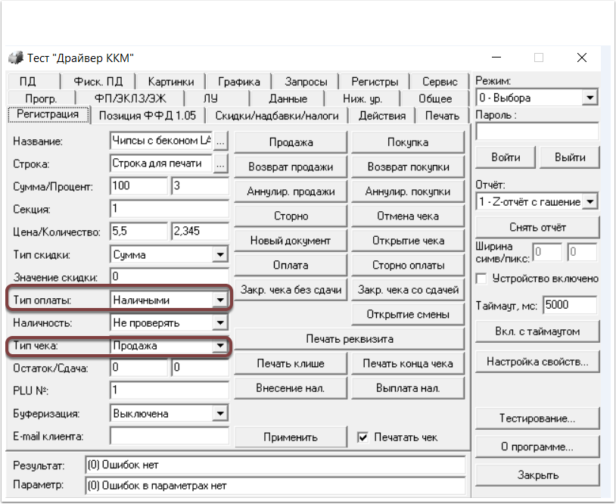This screenshot has height=504, width=616.
Task: Click the Сторно button
Action: (291, 216)
